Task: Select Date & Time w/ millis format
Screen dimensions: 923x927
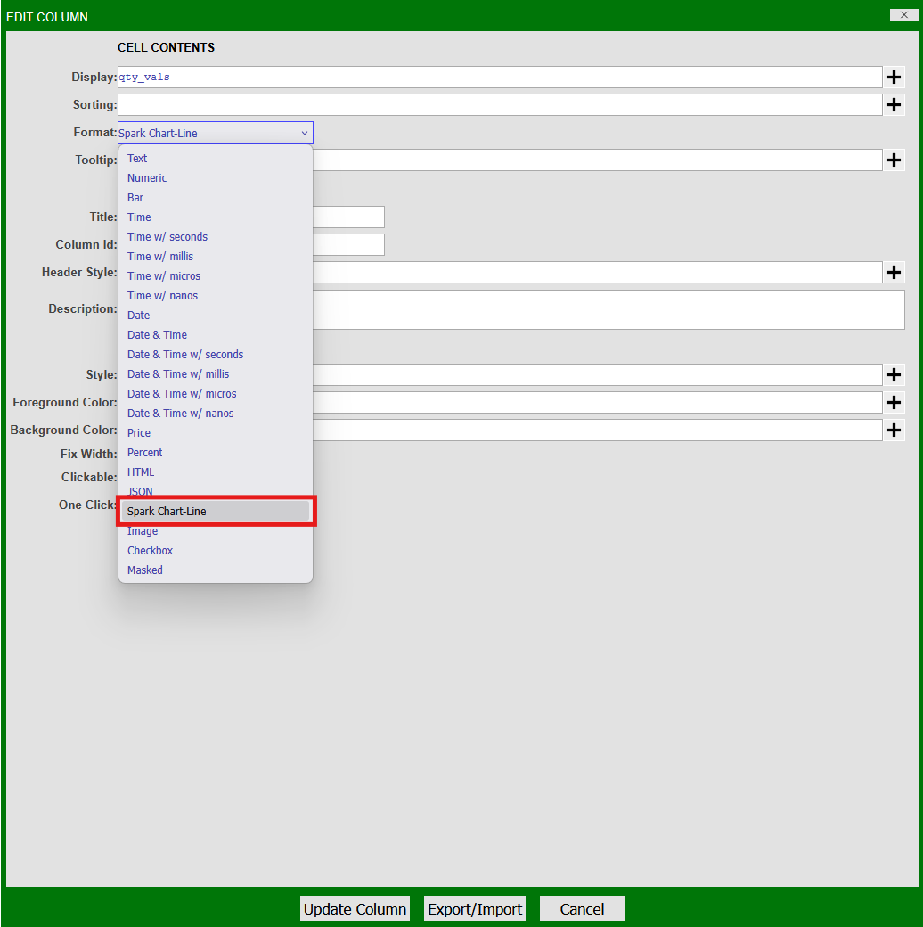Action: 178,374
